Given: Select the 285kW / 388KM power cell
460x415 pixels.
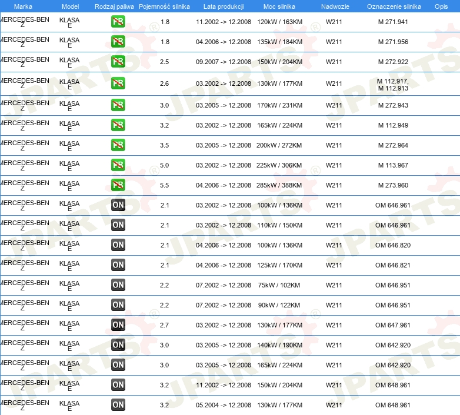Looking at the screenshot, I should [279, 186].
